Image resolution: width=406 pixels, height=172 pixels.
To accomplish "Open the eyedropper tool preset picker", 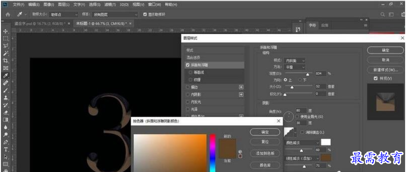I will pyautogui.click(x=25, y=14).
